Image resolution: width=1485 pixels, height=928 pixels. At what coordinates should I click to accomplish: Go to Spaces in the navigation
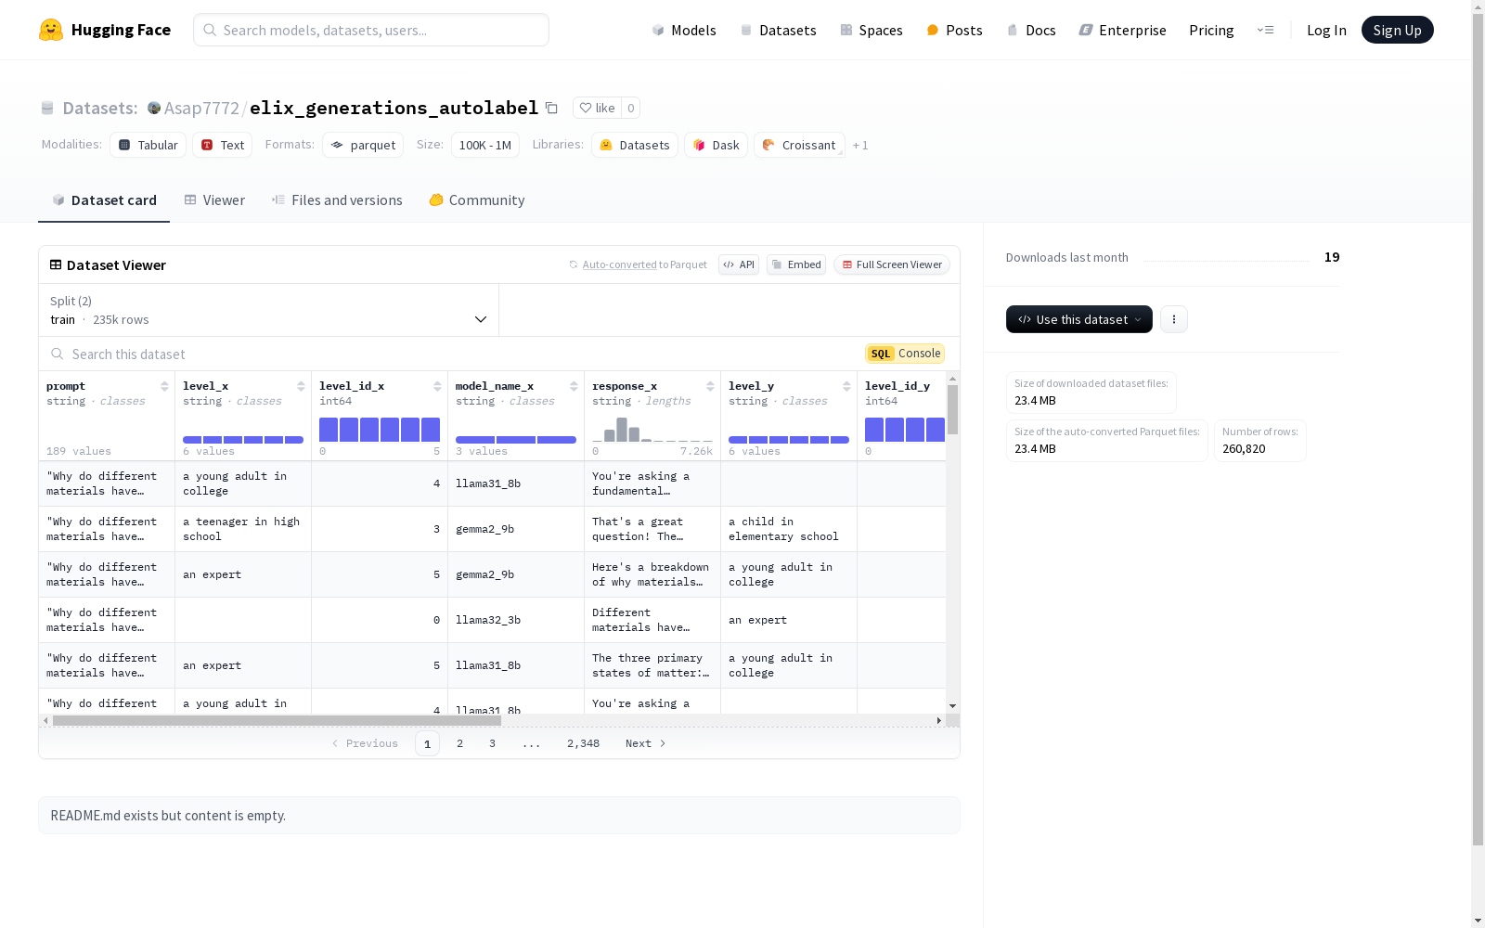pyautogui.click(x=872, y=30)
